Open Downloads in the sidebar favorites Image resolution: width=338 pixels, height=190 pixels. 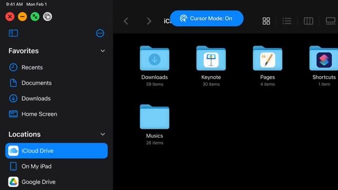[57, 99]
